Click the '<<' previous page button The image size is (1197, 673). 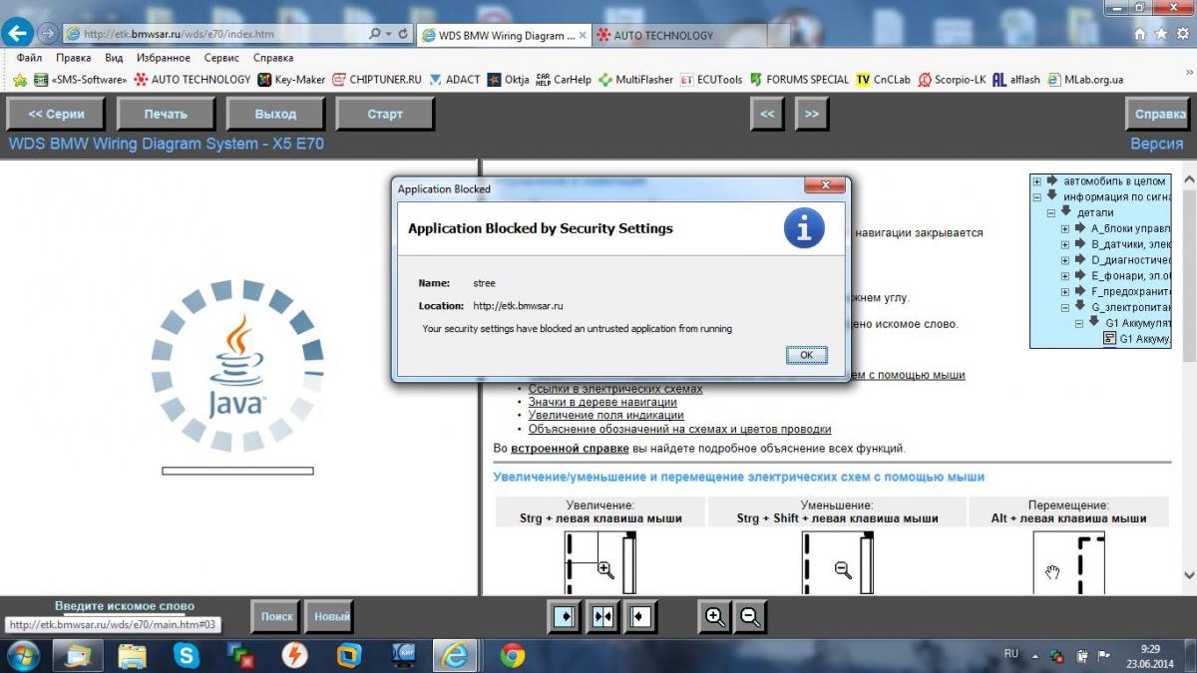pos(767,114)
